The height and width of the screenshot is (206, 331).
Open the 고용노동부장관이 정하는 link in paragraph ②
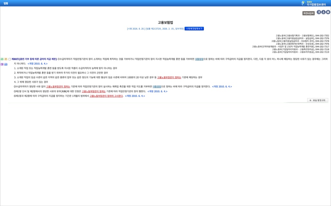click(58, 87)
